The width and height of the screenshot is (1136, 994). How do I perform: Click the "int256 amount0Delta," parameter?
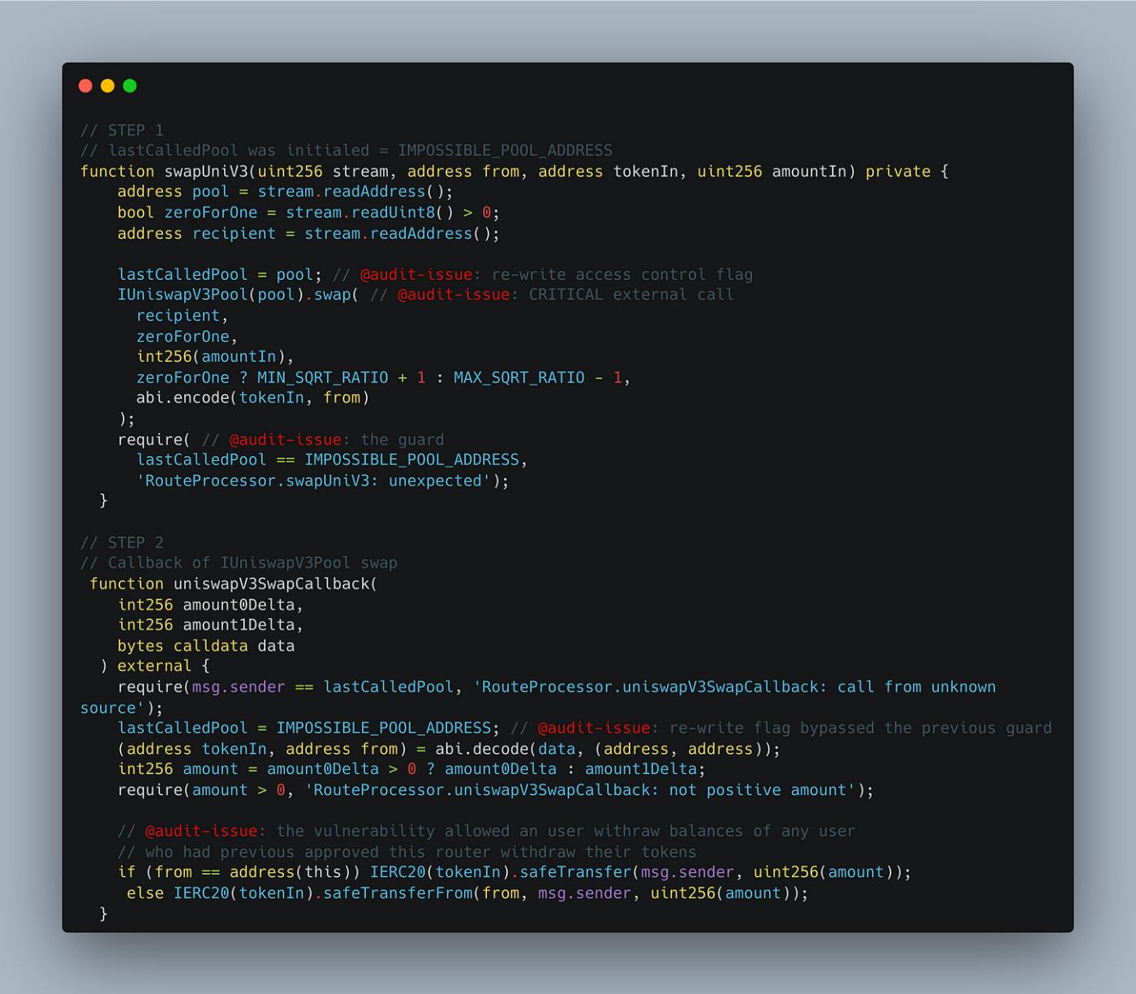click(x=211, y=605)
